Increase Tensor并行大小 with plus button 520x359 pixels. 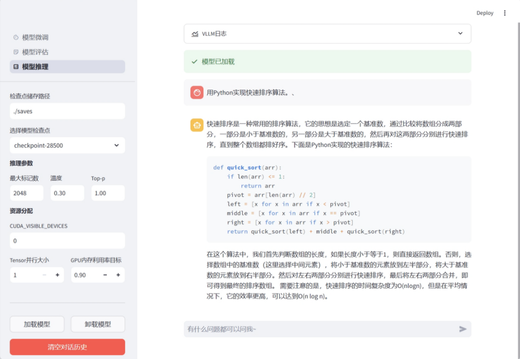pyautogui.click(x=57, y=275)
